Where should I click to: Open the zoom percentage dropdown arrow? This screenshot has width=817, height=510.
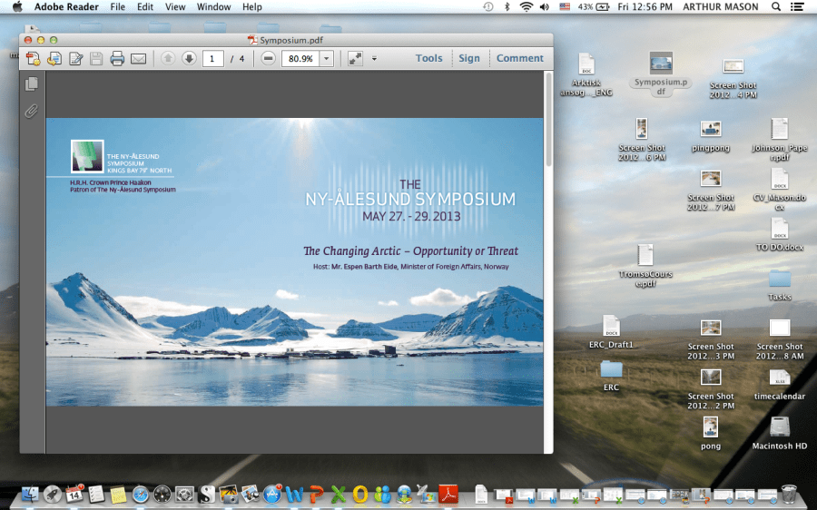point(326,59)
